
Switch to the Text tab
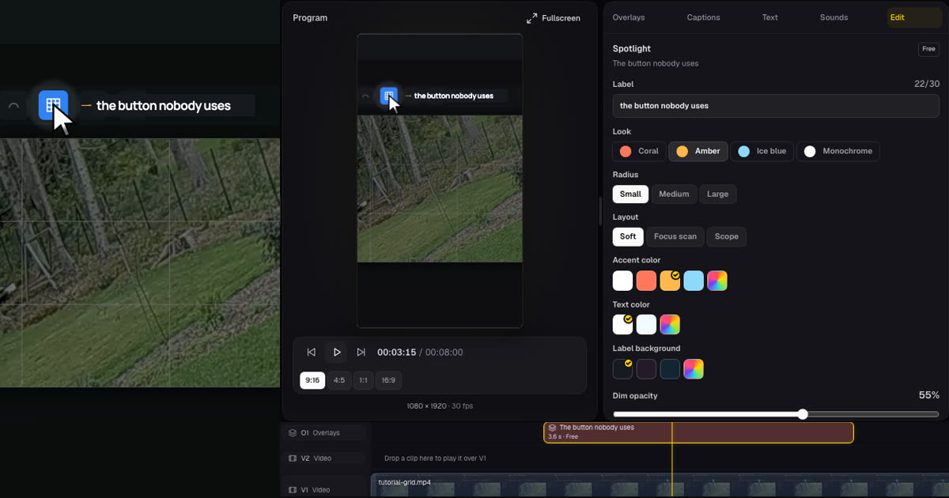pyautogui.click(x=769, y=17)
